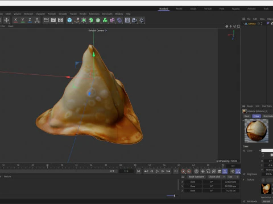
Task: Click the white Color swatch bar
Action: (267, 151)
